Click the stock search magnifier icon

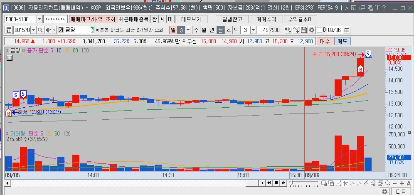point(40,30)
